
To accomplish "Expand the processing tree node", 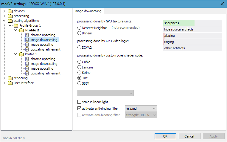I will (x=4, y=16).
